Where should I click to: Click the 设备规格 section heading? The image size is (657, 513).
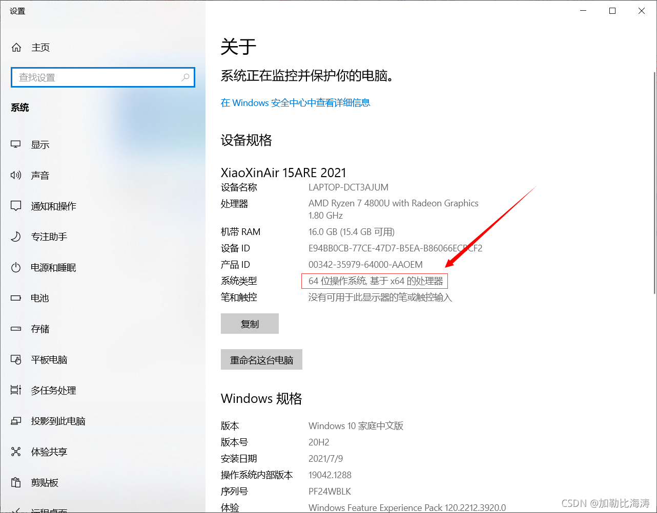click(247, 140)
